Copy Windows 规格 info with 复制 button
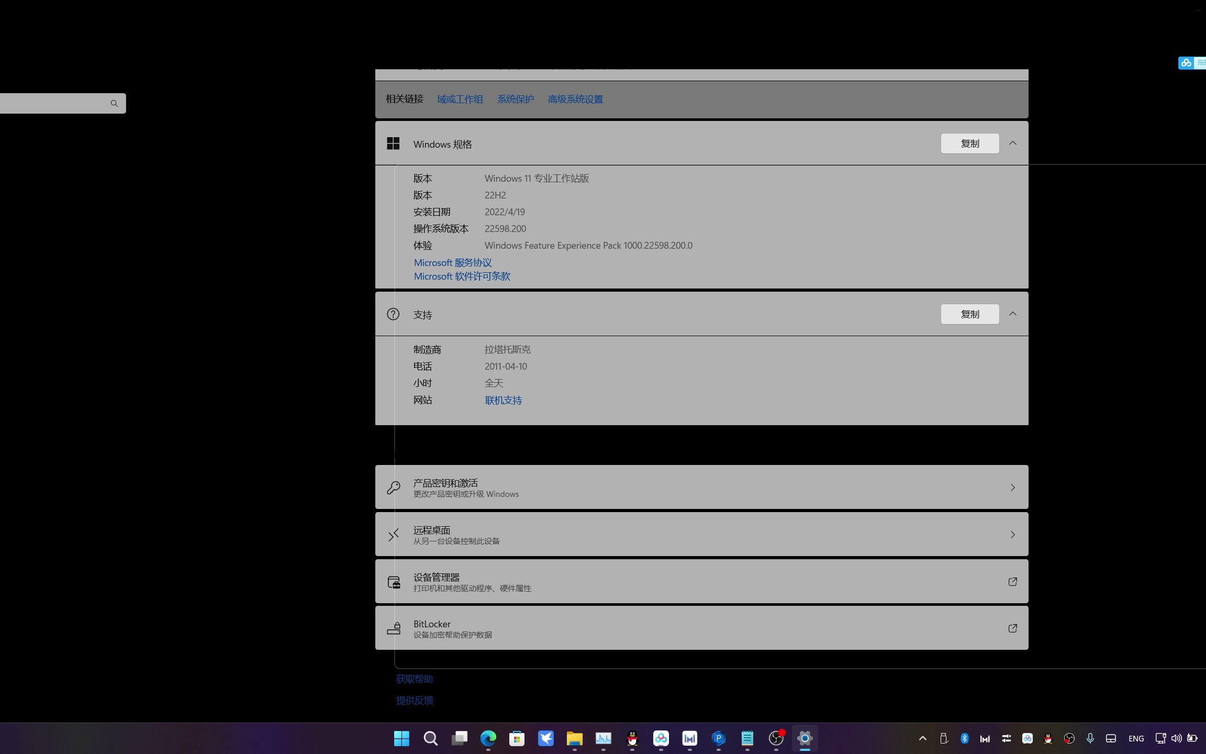1206x754 pixels. [x=970, y=143]
